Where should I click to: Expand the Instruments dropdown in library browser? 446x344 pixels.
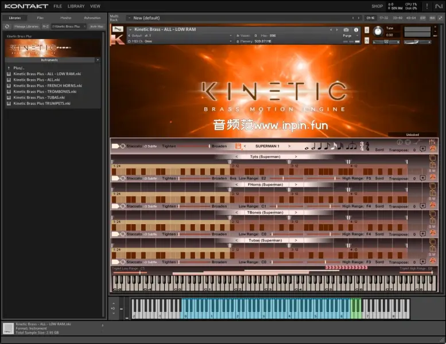click(x=98, y=60)
